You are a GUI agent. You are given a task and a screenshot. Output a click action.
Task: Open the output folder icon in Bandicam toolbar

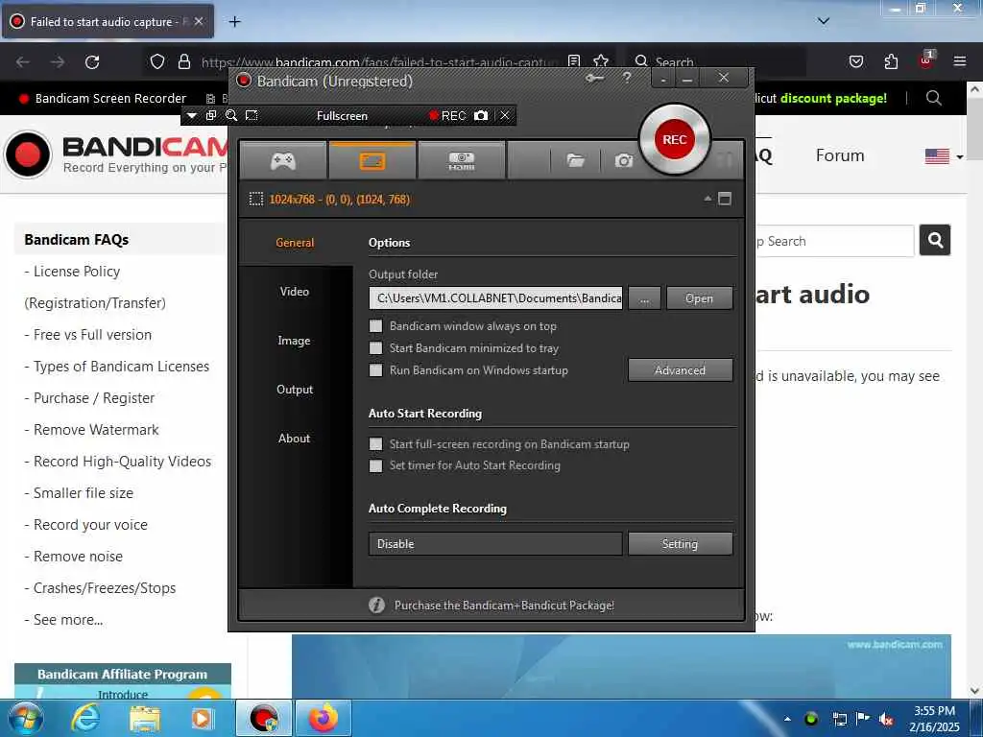[x=576, y=160]
